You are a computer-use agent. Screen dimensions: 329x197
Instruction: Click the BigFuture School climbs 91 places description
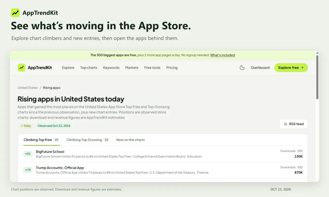coord(119,157)
